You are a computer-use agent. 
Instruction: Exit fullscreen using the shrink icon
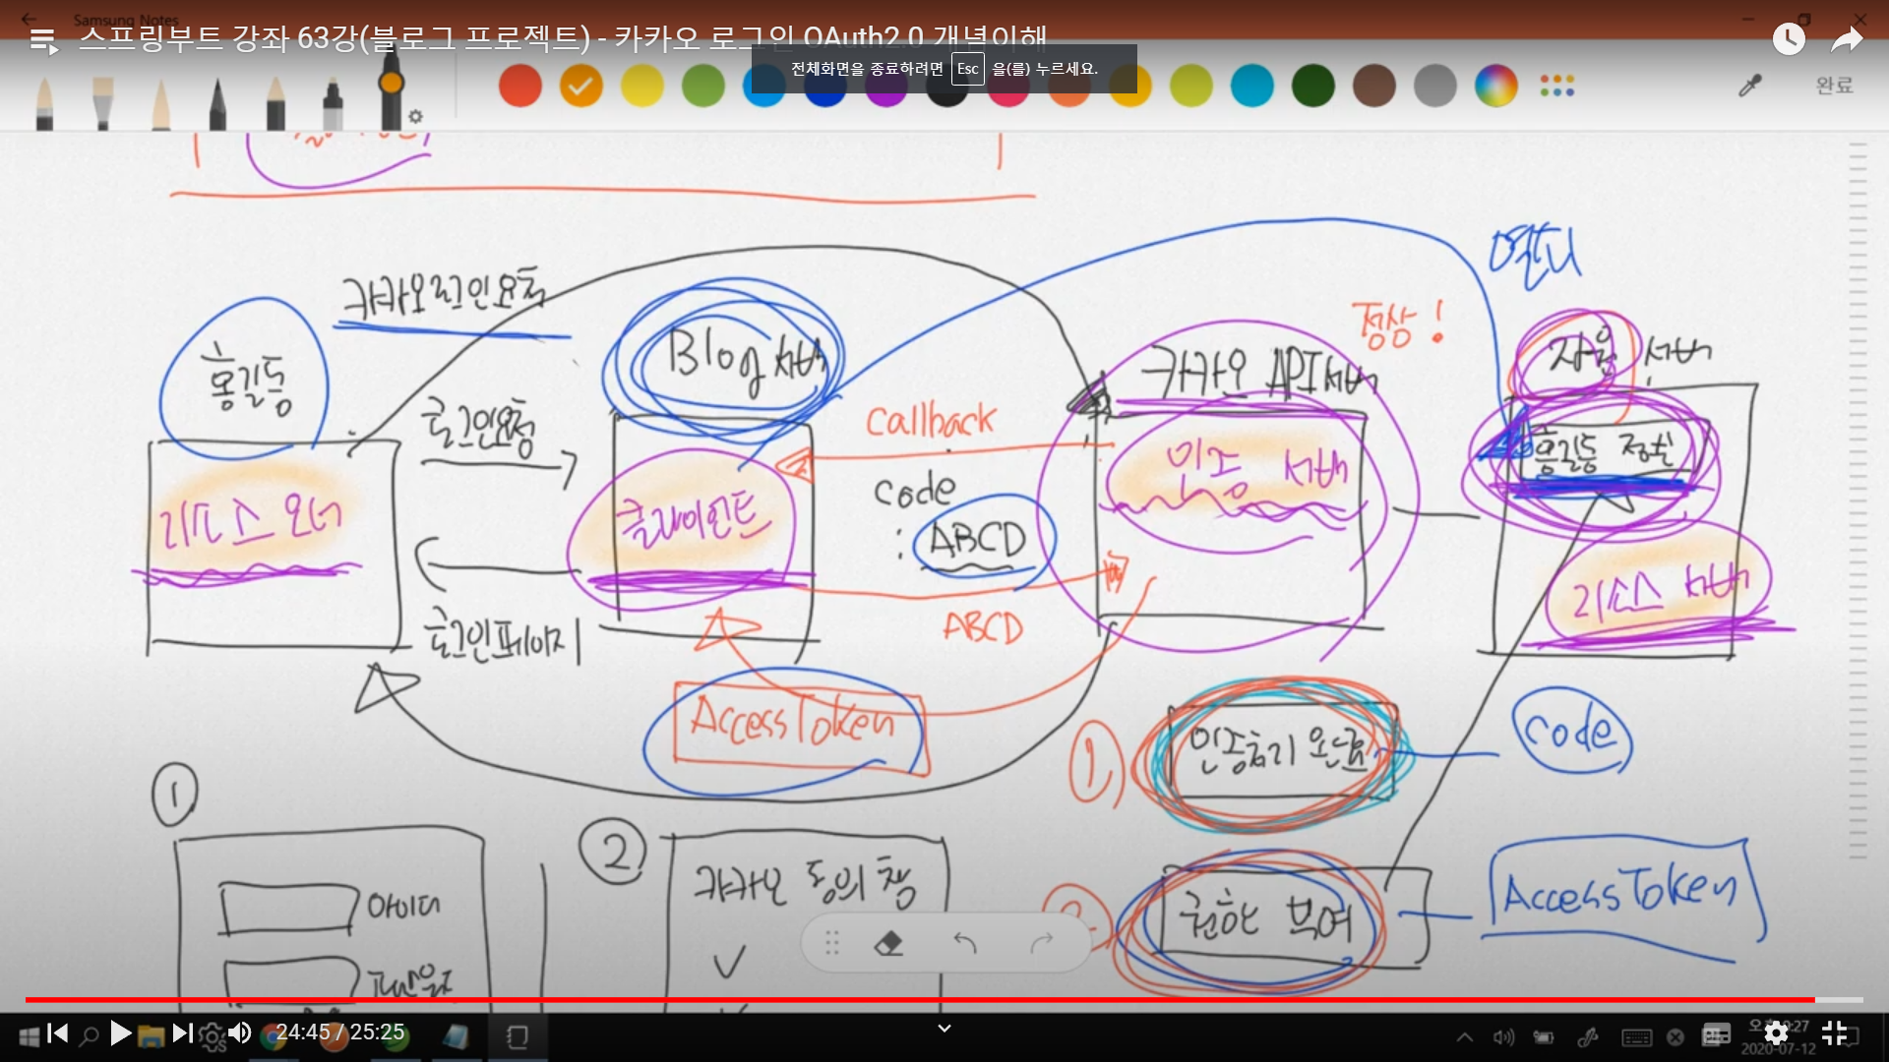tap(1834, 1033)
